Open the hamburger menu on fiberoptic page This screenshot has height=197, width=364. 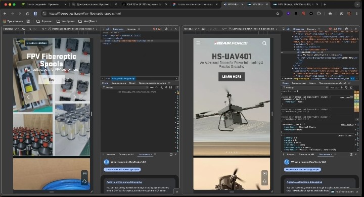pyautogui.click(x=18, y=43)
